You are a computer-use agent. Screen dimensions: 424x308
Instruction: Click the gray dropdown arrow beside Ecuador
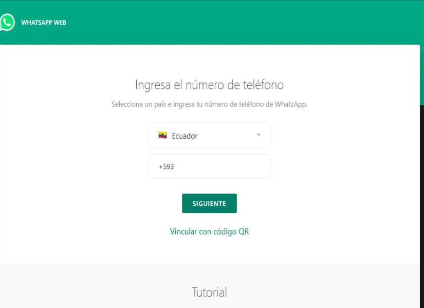[x=259, y=134]
